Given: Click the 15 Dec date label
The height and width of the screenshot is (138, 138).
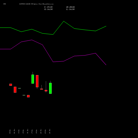Looking at the screenshot, I should [23, 131].
